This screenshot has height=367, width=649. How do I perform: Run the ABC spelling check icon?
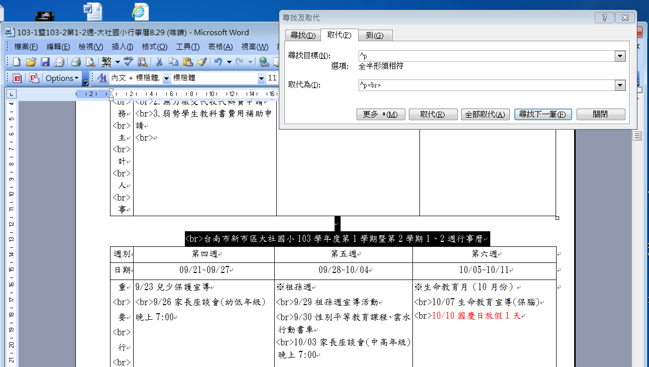click(128, 62)
